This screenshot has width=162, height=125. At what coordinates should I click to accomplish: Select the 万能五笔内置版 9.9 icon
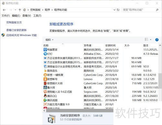(45, 104)
